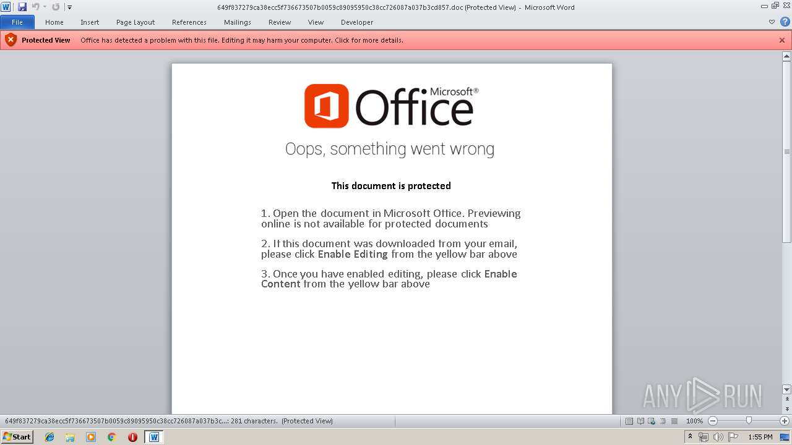Select Web Layout view icon
This screenshot has width=792, height=445.
pyautogui.click(x=652, y=421)
